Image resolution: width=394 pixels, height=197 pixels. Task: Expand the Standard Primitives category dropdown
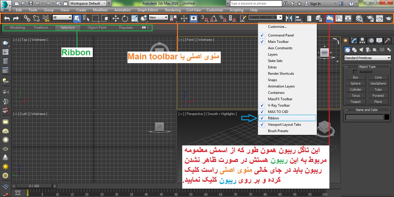(367, 58)
